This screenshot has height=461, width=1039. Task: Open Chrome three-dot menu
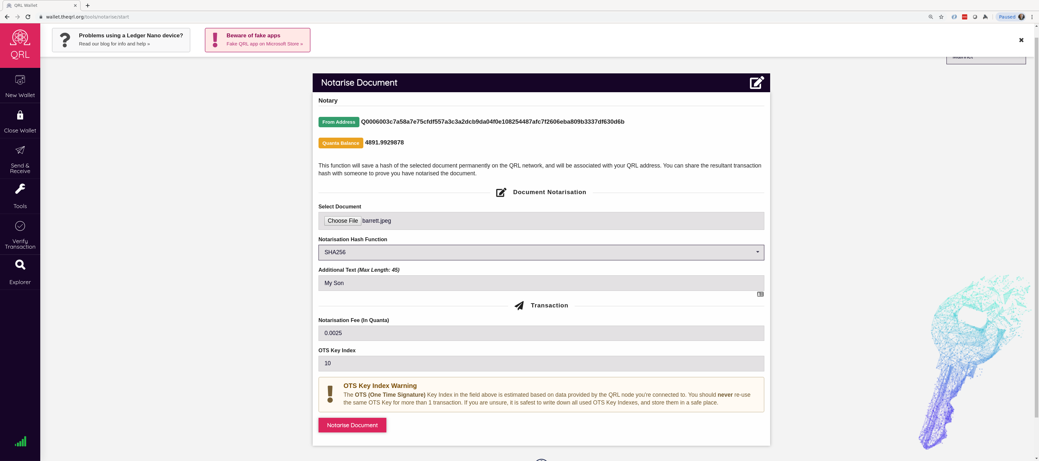point(1032,17)
